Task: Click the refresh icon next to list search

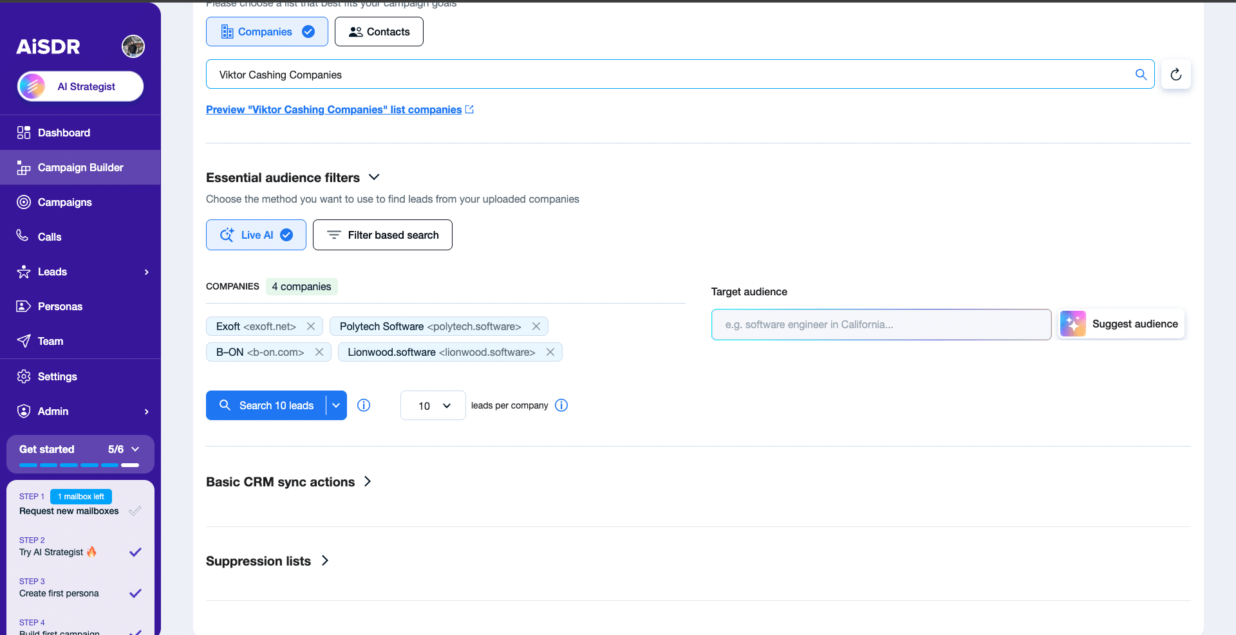Action: click(x=1175, y=75)
